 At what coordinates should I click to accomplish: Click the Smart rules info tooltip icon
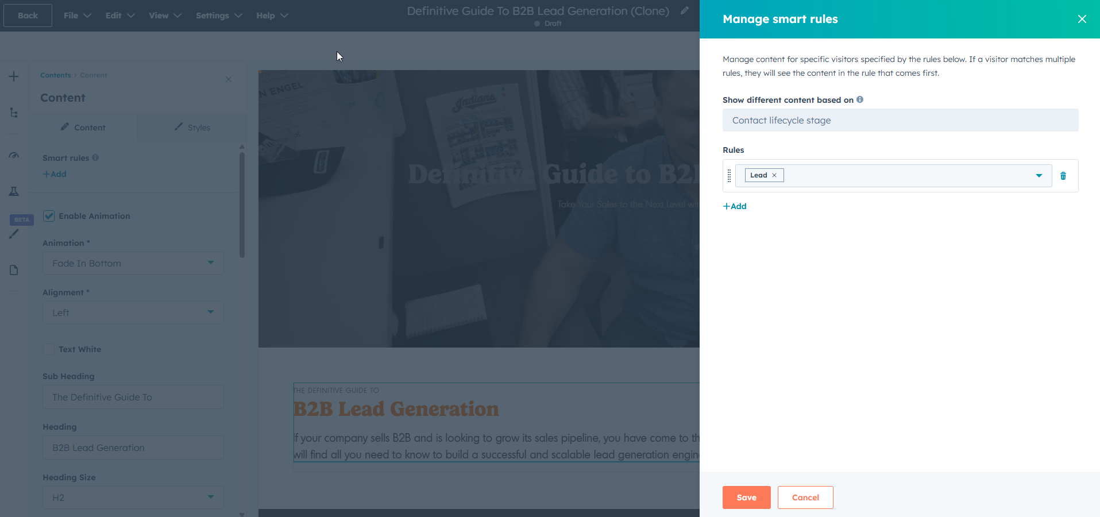tap(95, 157)
